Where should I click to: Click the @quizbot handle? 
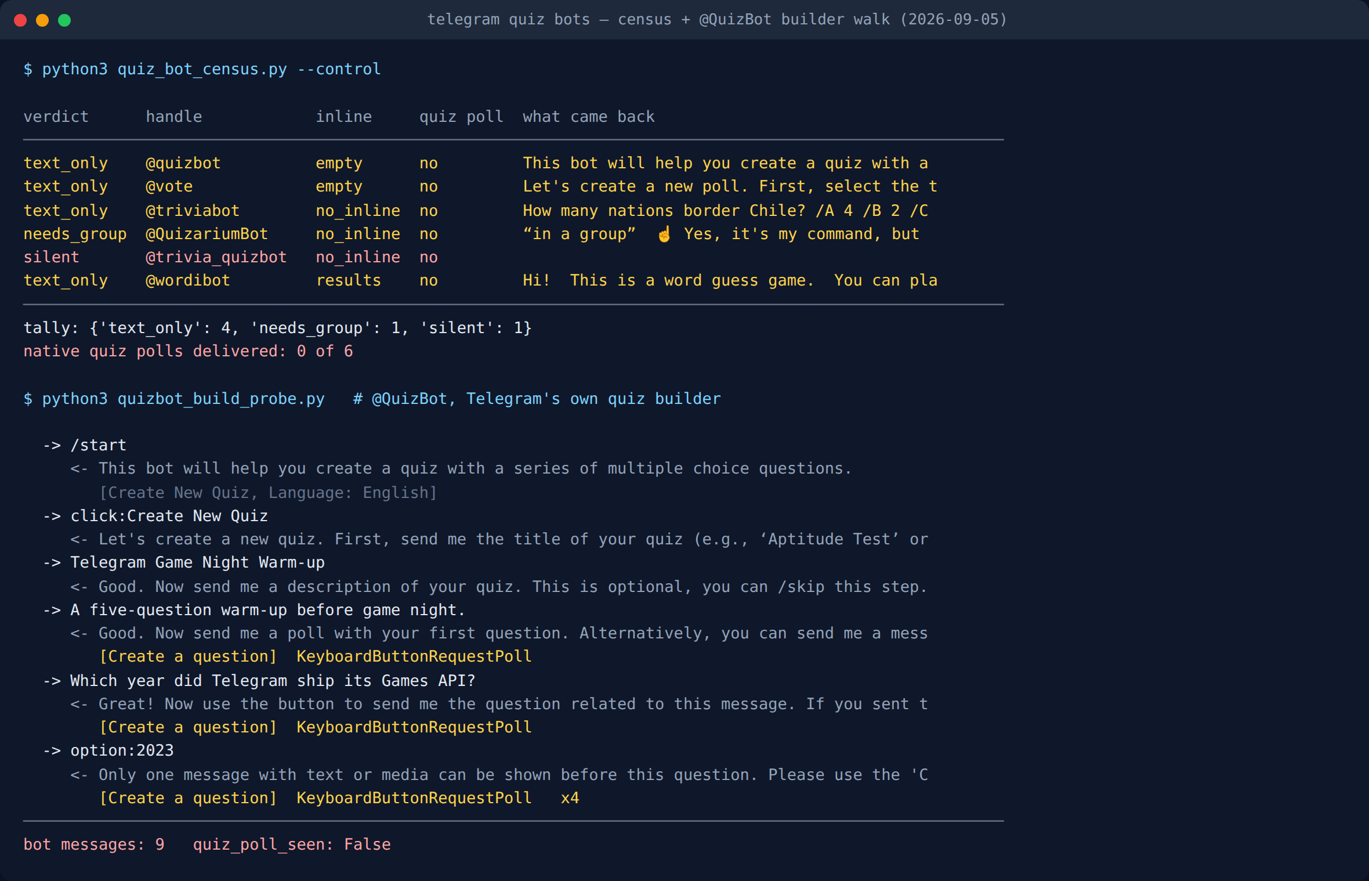pyautogui.click(x=183, y=164)
